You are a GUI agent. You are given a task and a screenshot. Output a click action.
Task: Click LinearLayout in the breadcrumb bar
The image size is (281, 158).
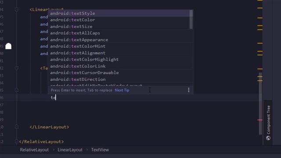coord(70,150)
